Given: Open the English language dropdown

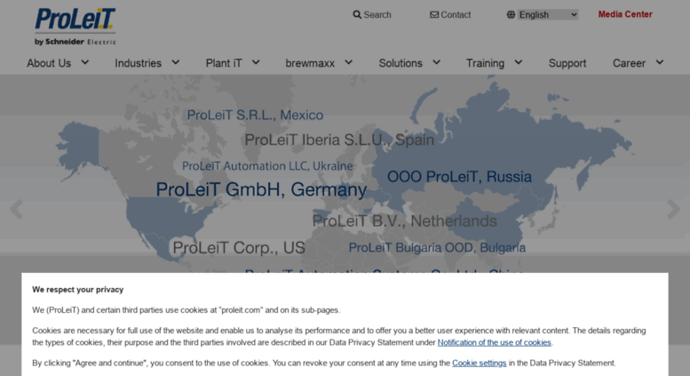Looking at the screenshot, I should (x=548, y=14).
